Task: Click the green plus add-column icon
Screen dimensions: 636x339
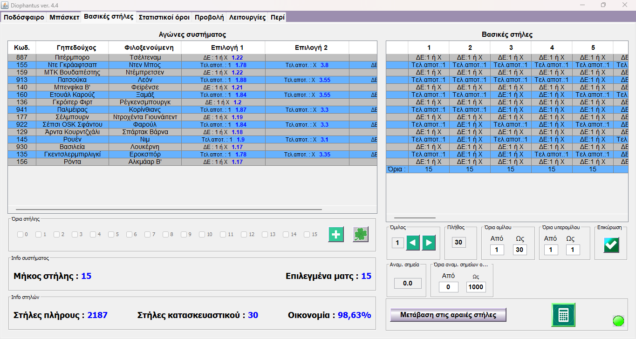Action: pos(336,235)
